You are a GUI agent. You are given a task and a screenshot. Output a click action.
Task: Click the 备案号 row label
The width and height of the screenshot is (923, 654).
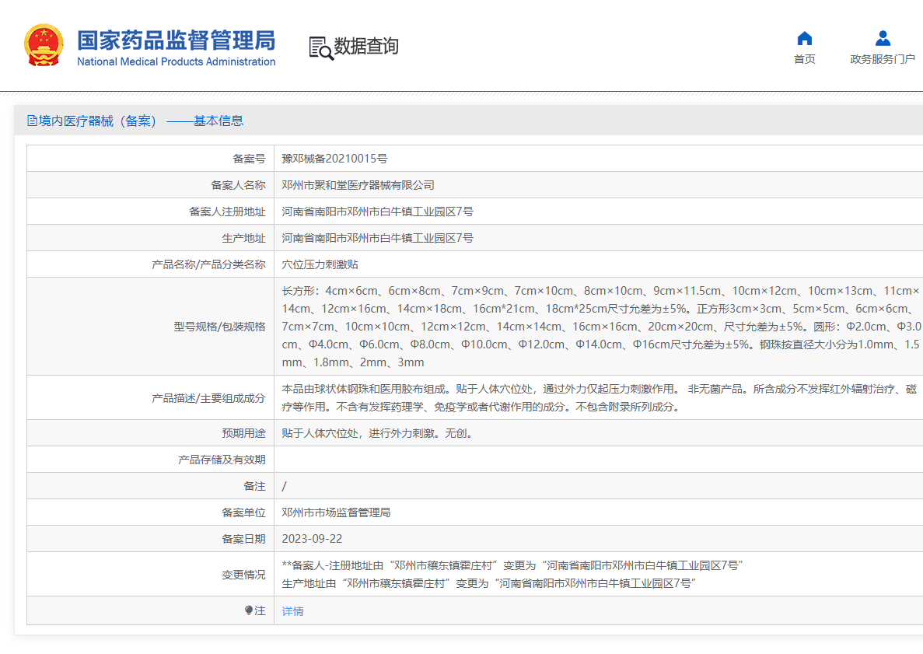tap(249, 159)
